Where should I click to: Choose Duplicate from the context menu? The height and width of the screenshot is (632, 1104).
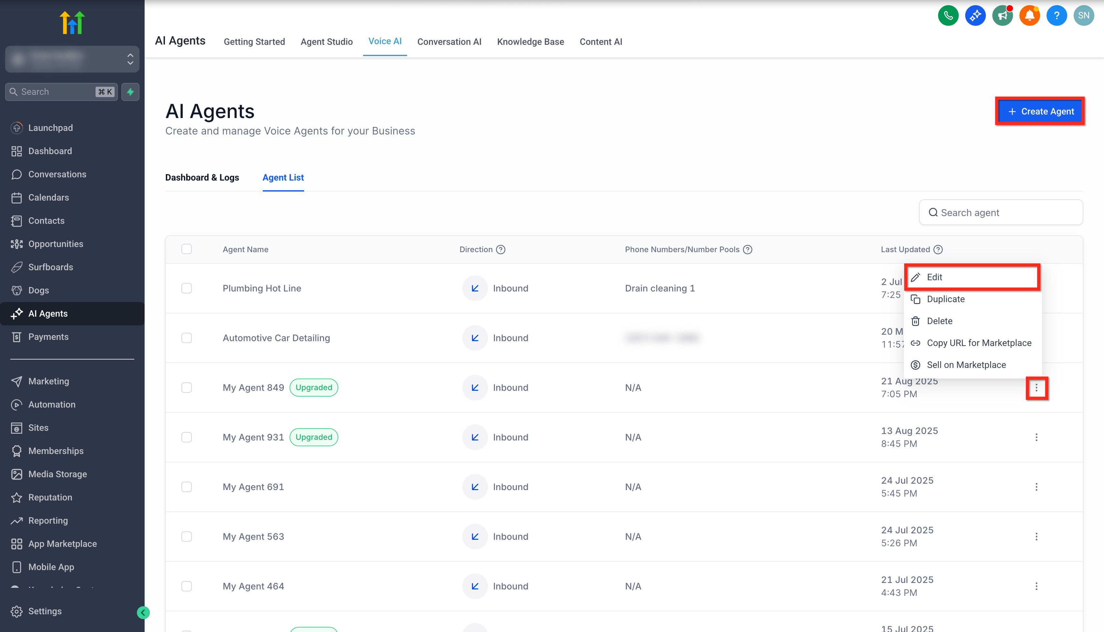pos(946,299)
